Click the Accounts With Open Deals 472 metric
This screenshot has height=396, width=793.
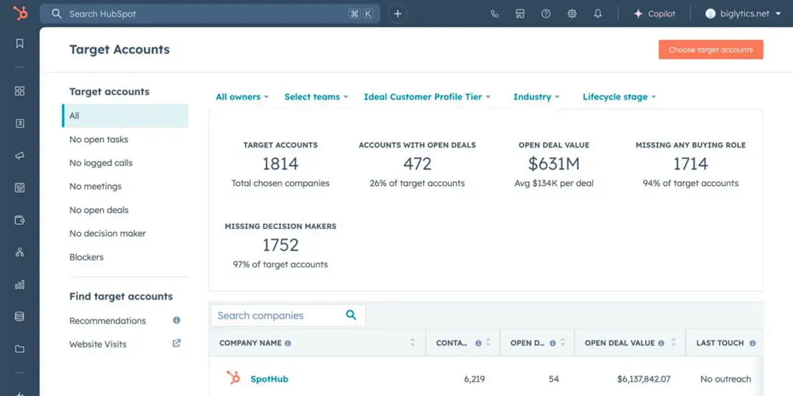[417, 164]
